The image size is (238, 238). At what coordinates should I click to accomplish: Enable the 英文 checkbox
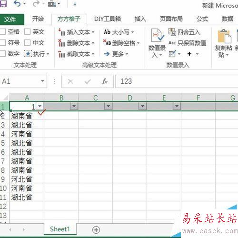(27, 32)
